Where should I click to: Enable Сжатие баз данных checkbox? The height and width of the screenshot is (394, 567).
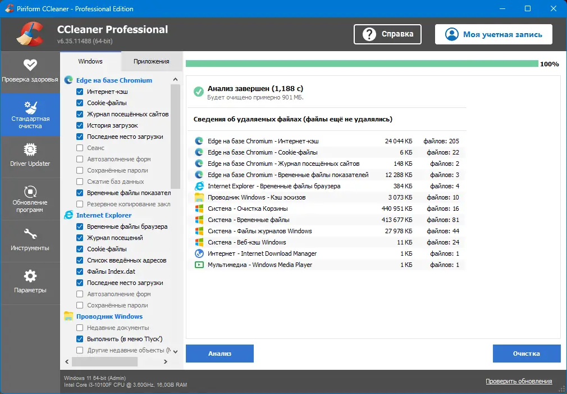pyautogui.click(x=80, y=182)
